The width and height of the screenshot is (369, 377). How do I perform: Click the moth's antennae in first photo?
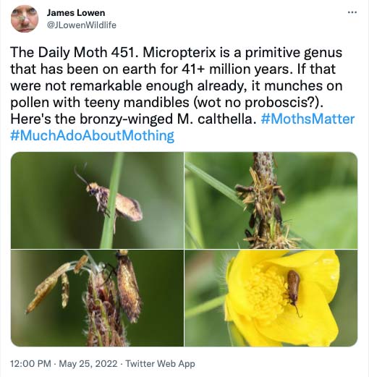coord(80,174)
